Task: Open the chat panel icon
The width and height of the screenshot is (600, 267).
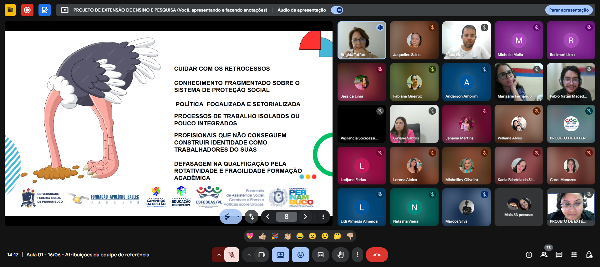Action: point(559,255)
